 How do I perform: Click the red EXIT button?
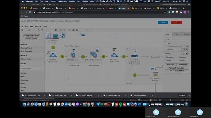(176, 22)
